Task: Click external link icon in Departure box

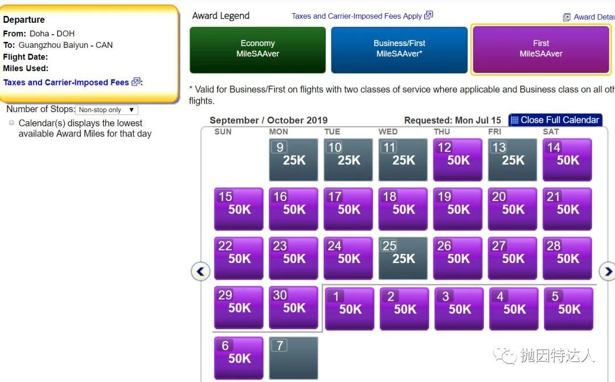Action: (136, 82)
